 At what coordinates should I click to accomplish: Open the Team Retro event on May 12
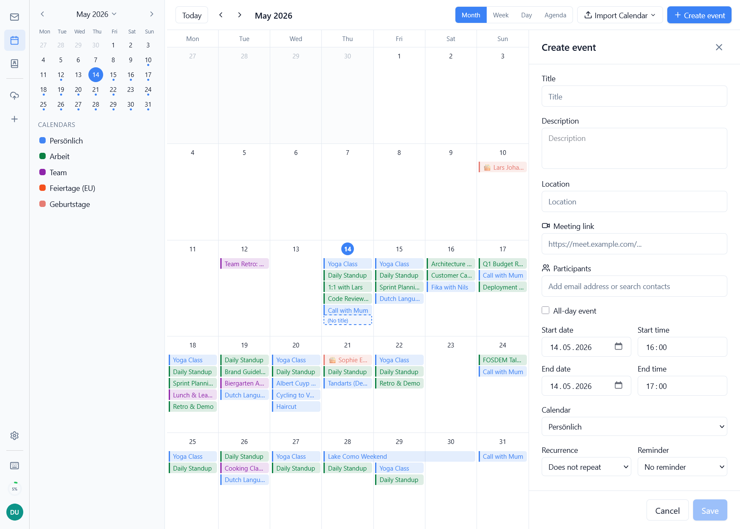(244, 264)
